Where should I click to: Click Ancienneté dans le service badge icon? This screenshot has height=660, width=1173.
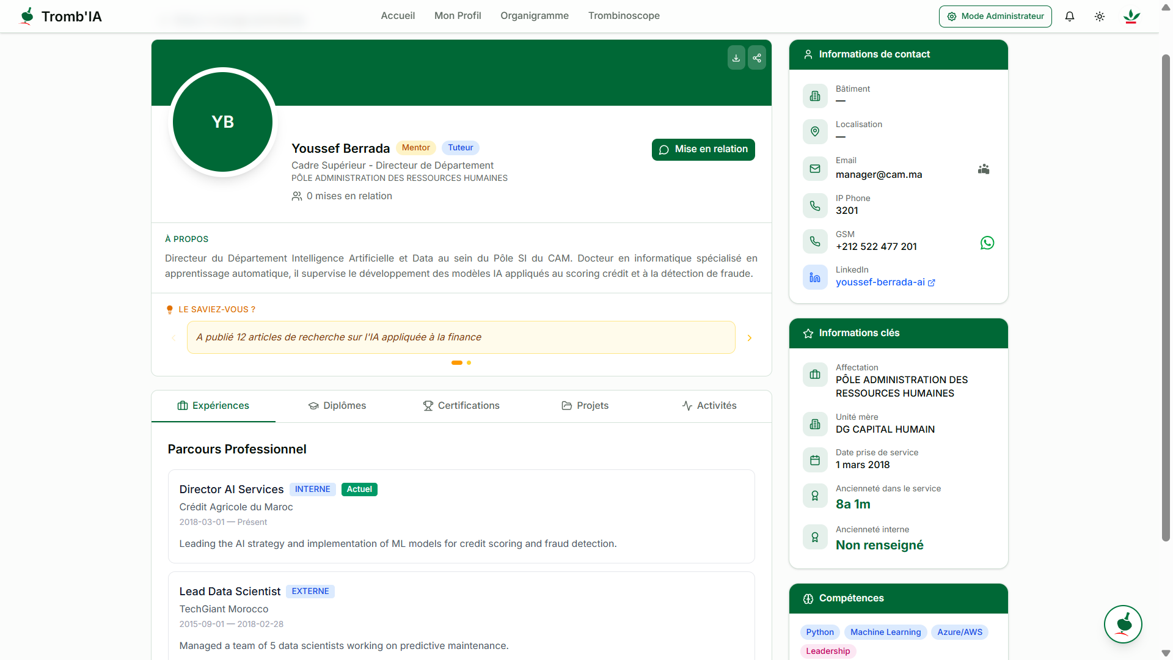point(815,496)
